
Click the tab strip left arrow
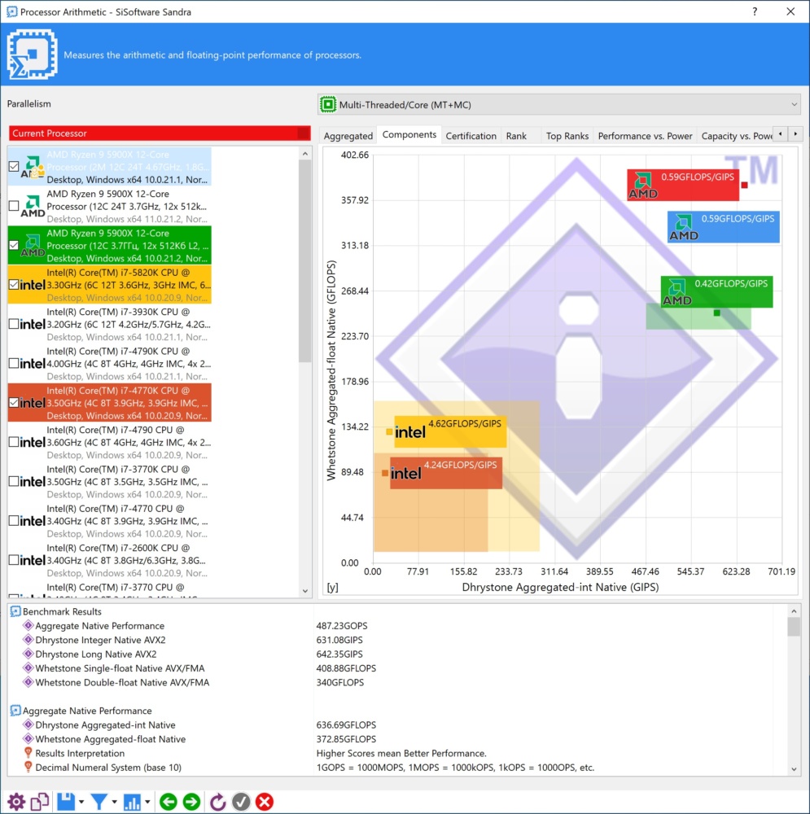pos(780,134)
